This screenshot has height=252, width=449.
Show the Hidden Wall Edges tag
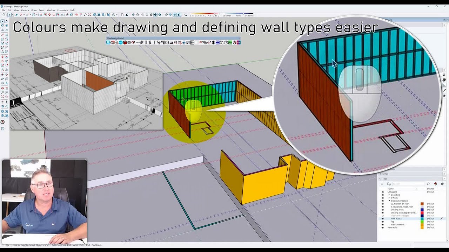(383, 216)
